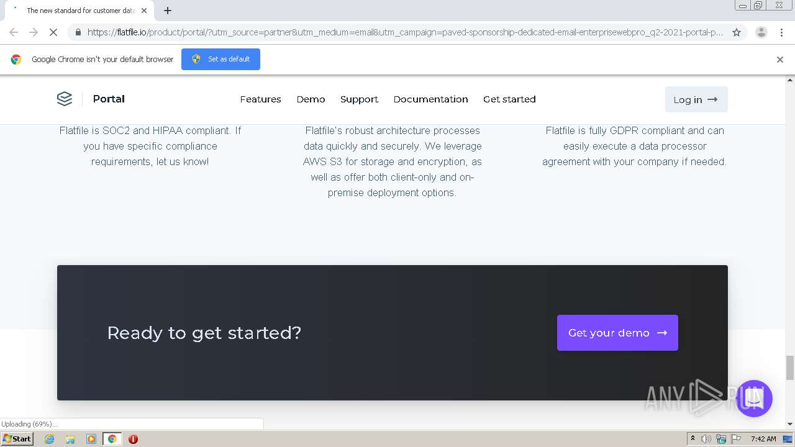Open Windows Media Player taskbar icon
Image resolution: width=795 pixels, height=447 pixels.
[x=91, y=439]
